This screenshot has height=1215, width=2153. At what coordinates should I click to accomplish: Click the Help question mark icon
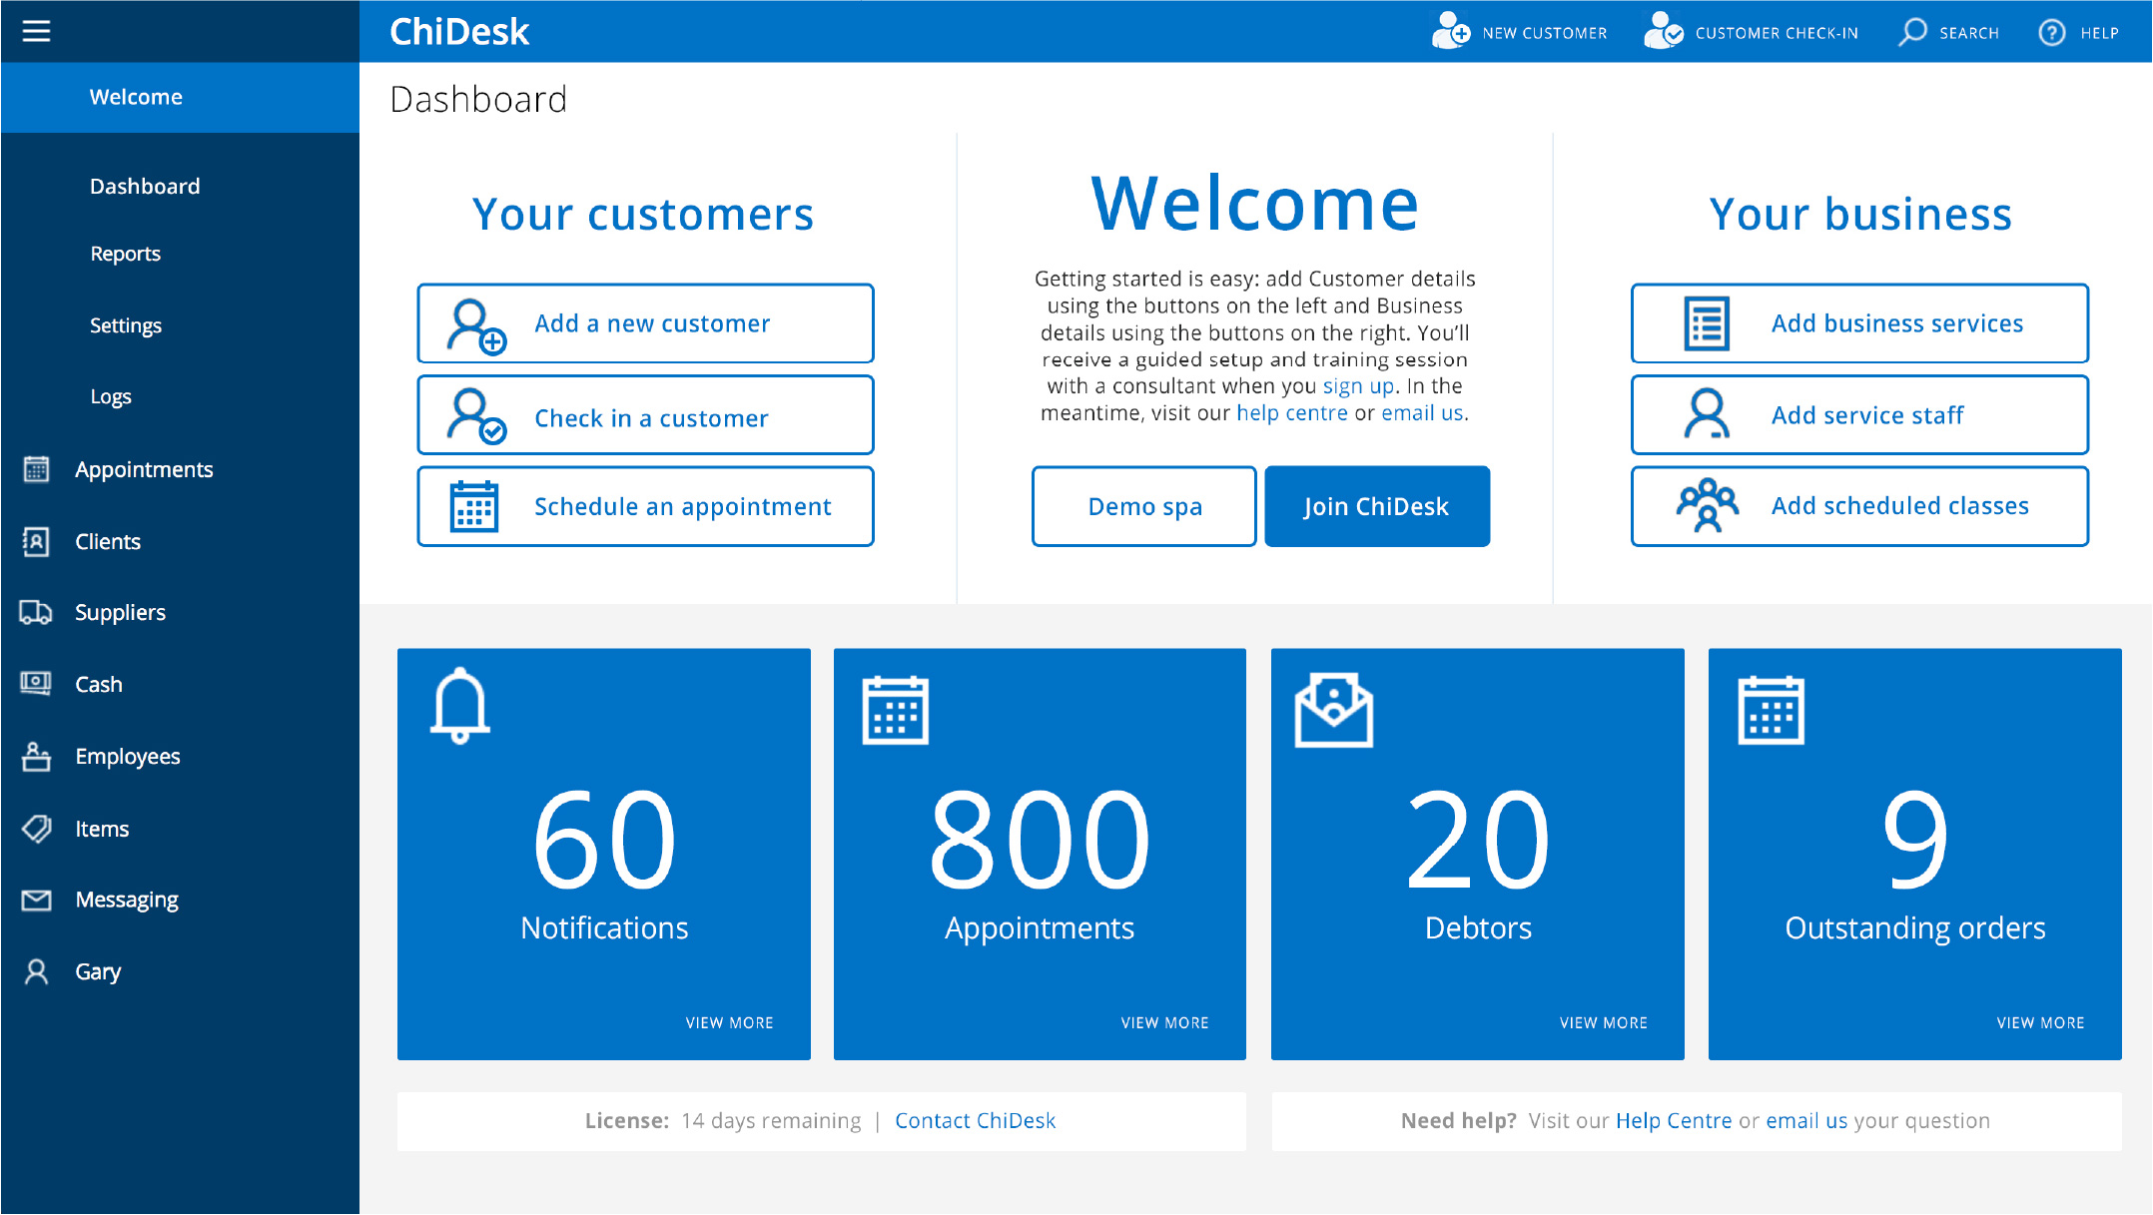tap(2052, 33)
